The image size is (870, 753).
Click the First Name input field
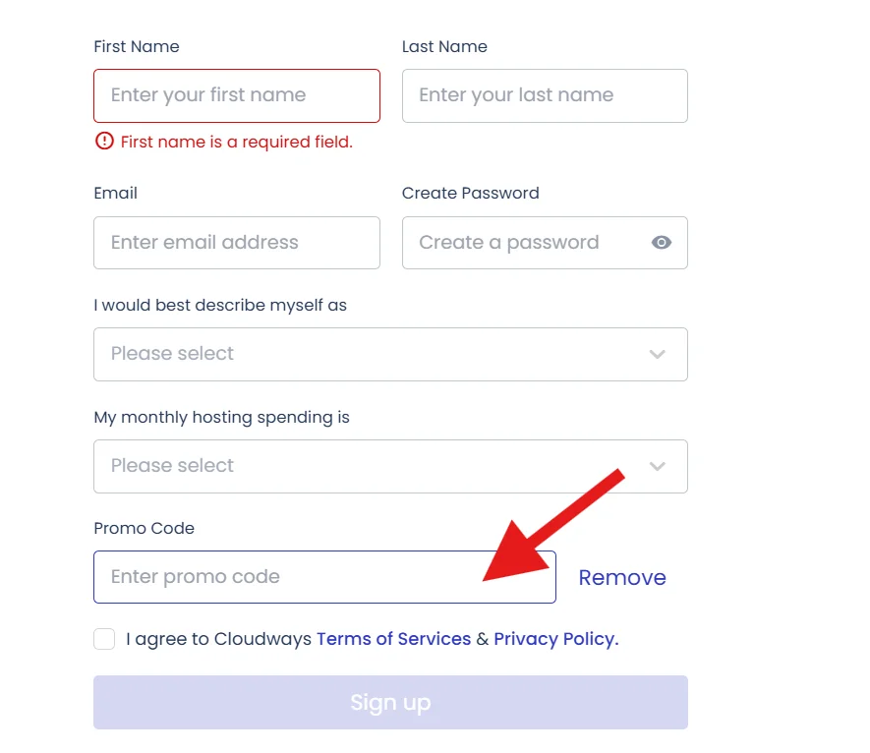[x=236, y=95]
